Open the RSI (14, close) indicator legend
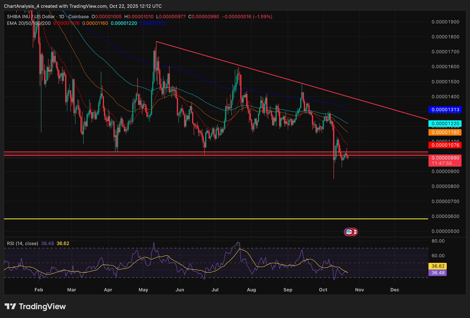This screenshot has height=318, width=470. [x=23, y=243]
